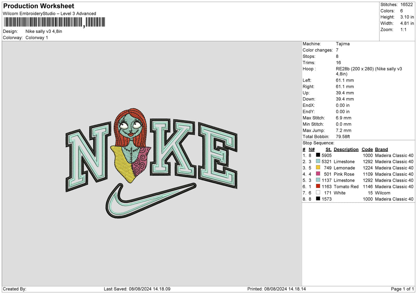Click the Description column header
This screenshot has width=417, height=294.
pyautogui.click(x=346, y=149)
